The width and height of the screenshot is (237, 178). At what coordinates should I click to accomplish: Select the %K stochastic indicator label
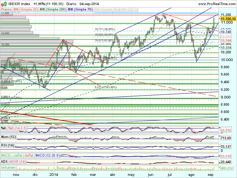4,128
